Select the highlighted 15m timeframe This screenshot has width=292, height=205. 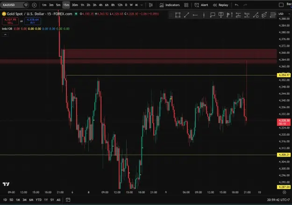click(x=66, y=5)
